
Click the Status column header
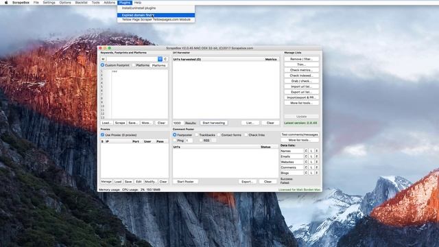(265, 147)
